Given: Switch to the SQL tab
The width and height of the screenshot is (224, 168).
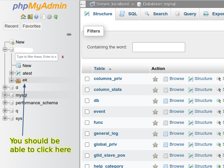Looking at the screenshot, I should point(128,14).
